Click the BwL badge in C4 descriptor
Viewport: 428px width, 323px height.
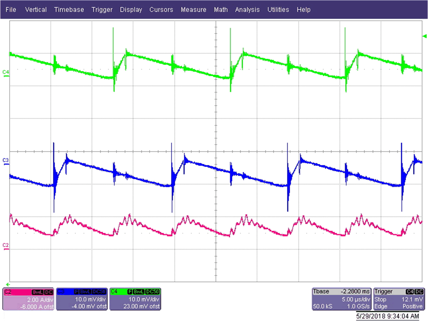139,292
